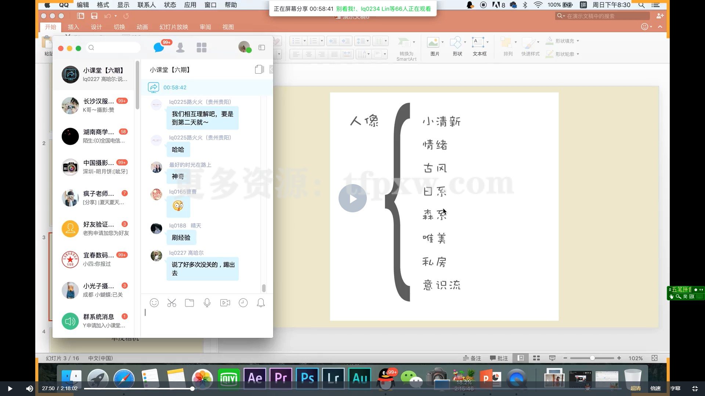Click the screen share icon next to 00:58:42

(153, 87)
